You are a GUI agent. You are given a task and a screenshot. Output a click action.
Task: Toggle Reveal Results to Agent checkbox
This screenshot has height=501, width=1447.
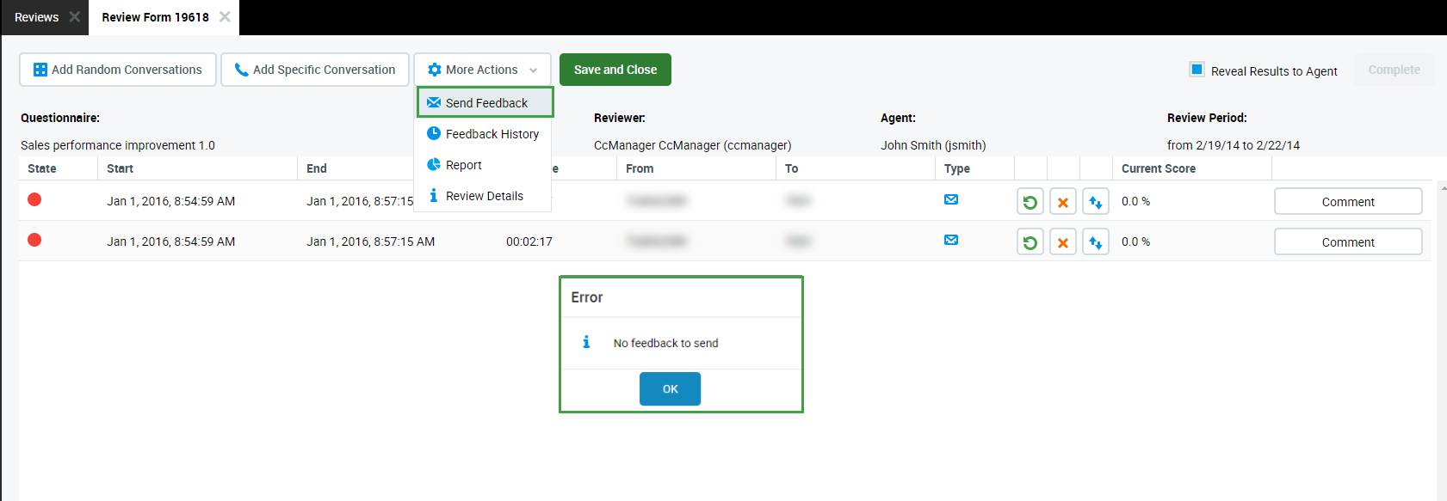[1197, 70]
